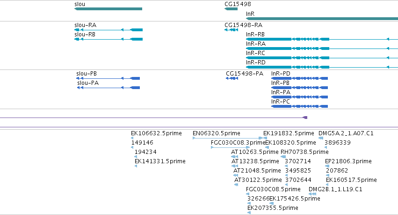Screen dimensions: 398x215
Task: Select the slou-RB transcript
Action: (109, 39)
